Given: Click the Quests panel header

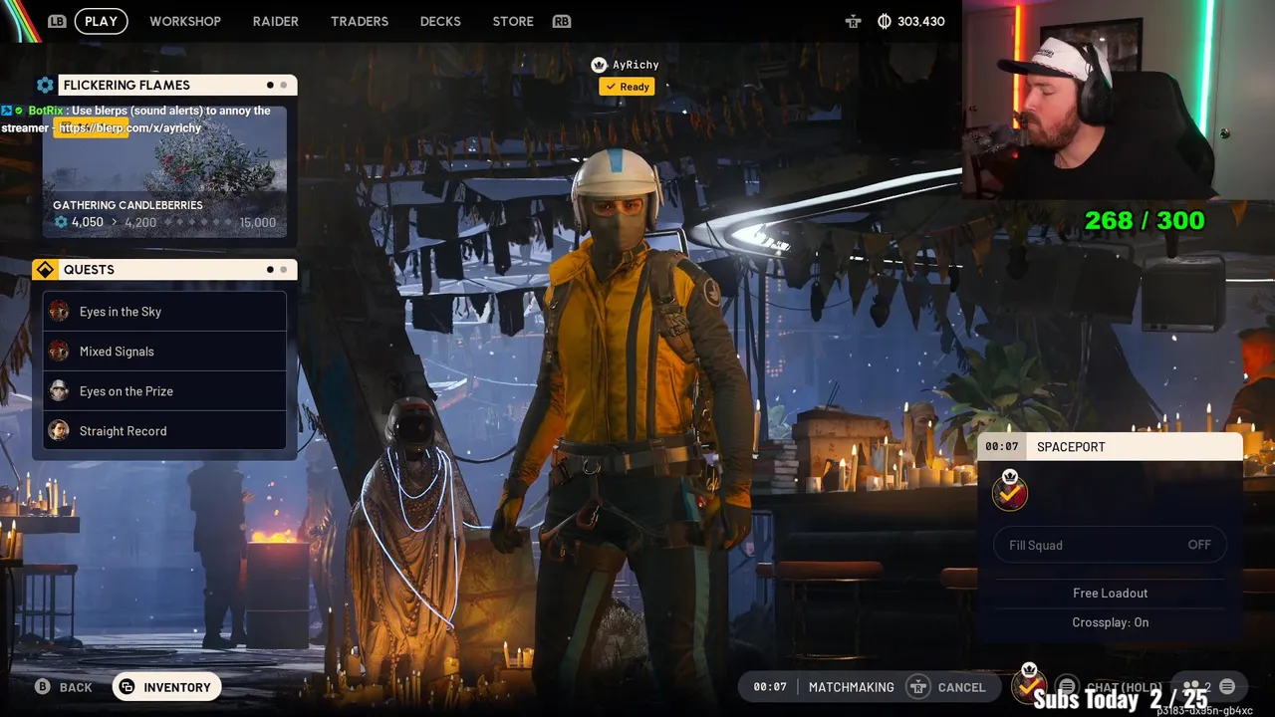Looking at the screenshot, I should coord(177,270).
